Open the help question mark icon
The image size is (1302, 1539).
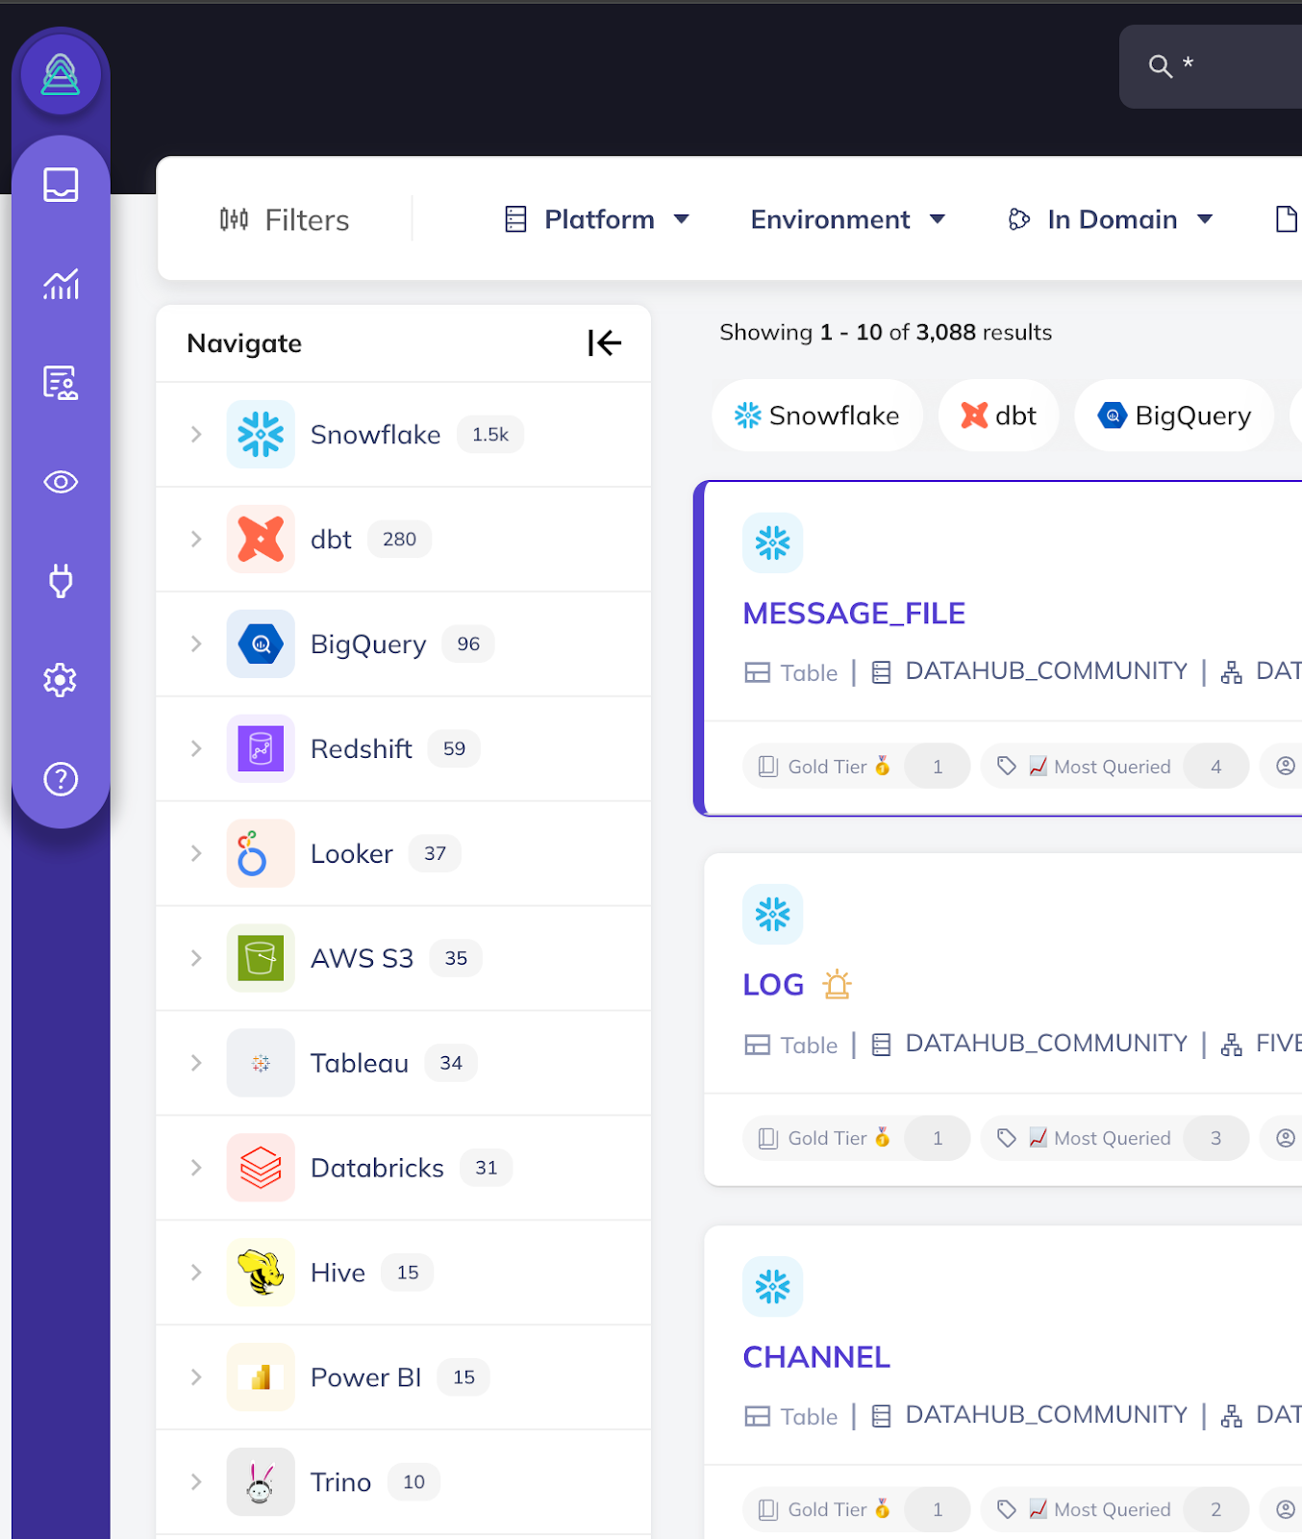(61, 779)
